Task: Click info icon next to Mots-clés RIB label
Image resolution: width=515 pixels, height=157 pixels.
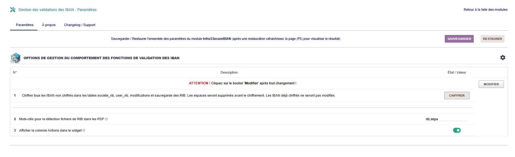Action: tap(107, 119)
